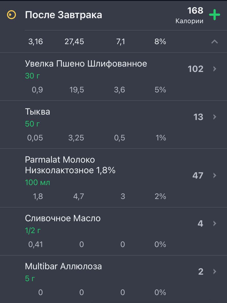Screen dimensions: 227x303
Task: Open the Сливочное Масло entry
Action: [x=63, y=218]
